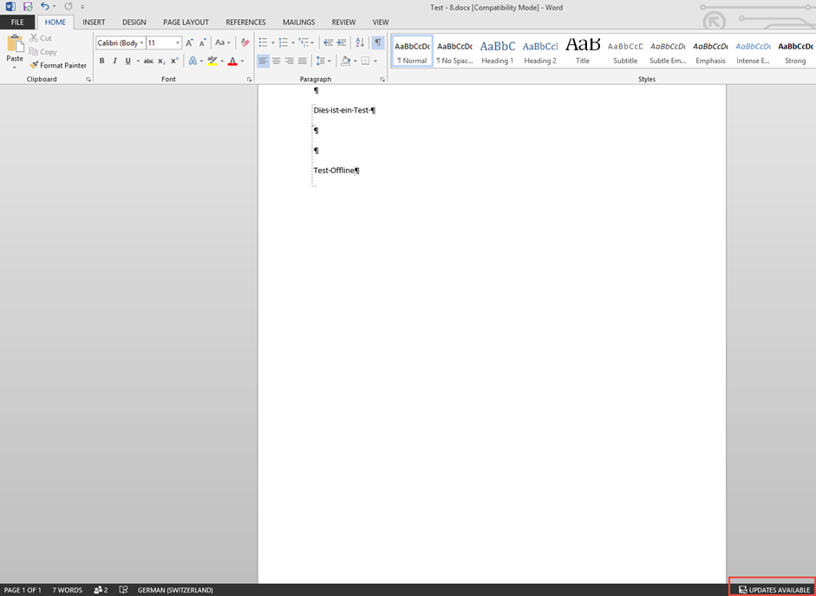
Task: Open the proofing errors status icon
Action: pos(123,590)
